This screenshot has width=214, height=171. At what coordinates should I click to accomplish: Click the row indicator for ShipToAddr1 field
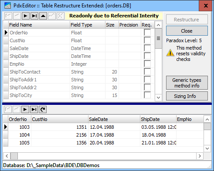pos(6,80)
